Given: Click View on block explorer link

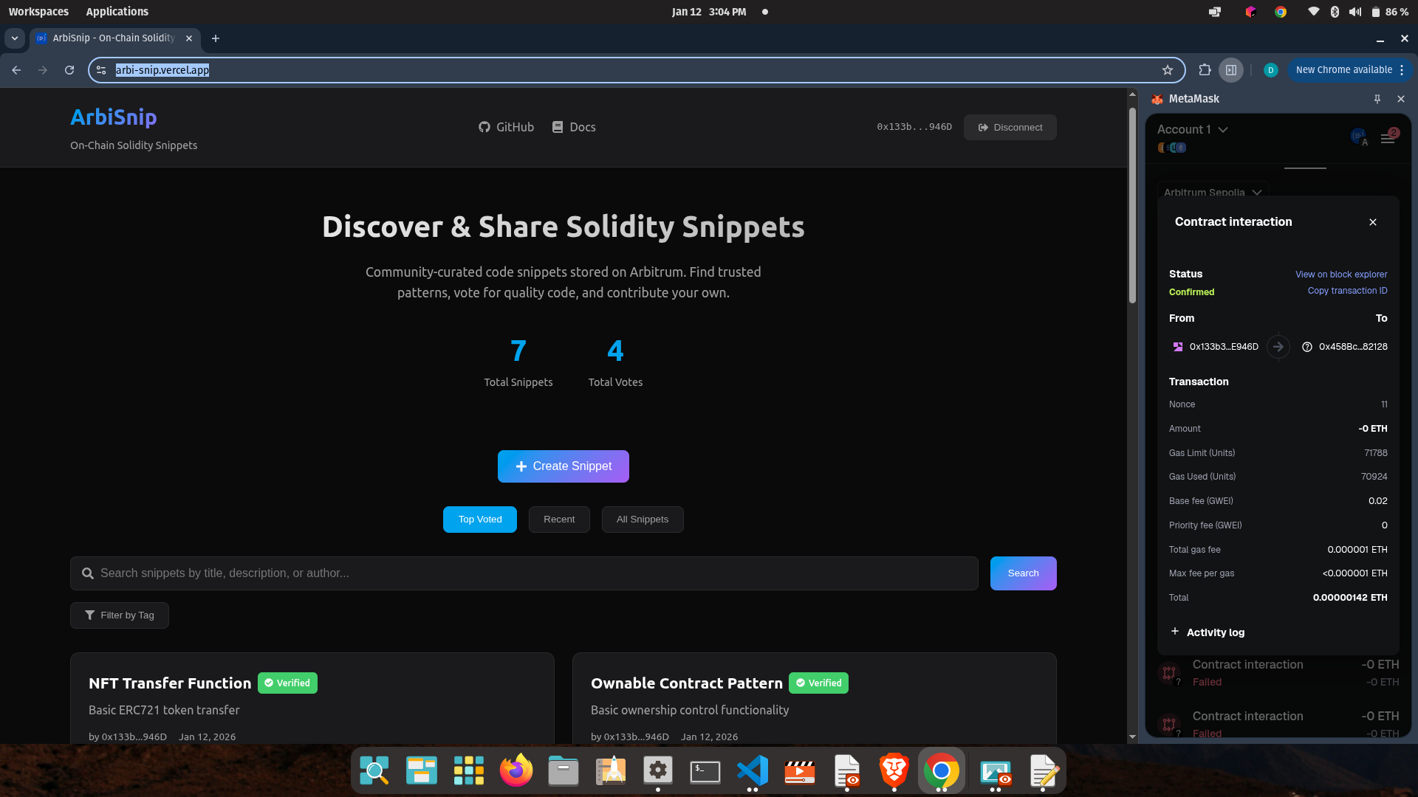Looking at the screenshot, I should (x=1341, y=275).
